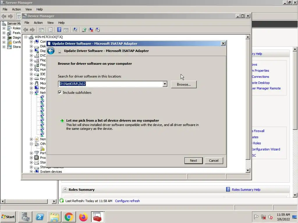
Task: Uncheck Include subfolders checkbox
Action: (60, 92)
